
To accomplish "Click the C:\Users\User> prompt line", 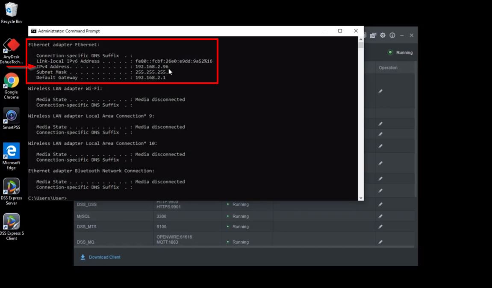I will point(47,198).
